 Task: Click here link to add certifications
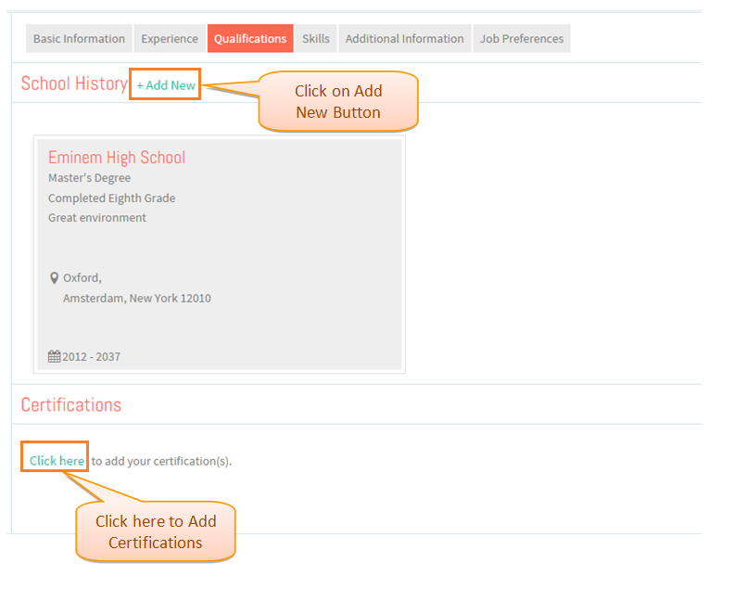point(57,460)
